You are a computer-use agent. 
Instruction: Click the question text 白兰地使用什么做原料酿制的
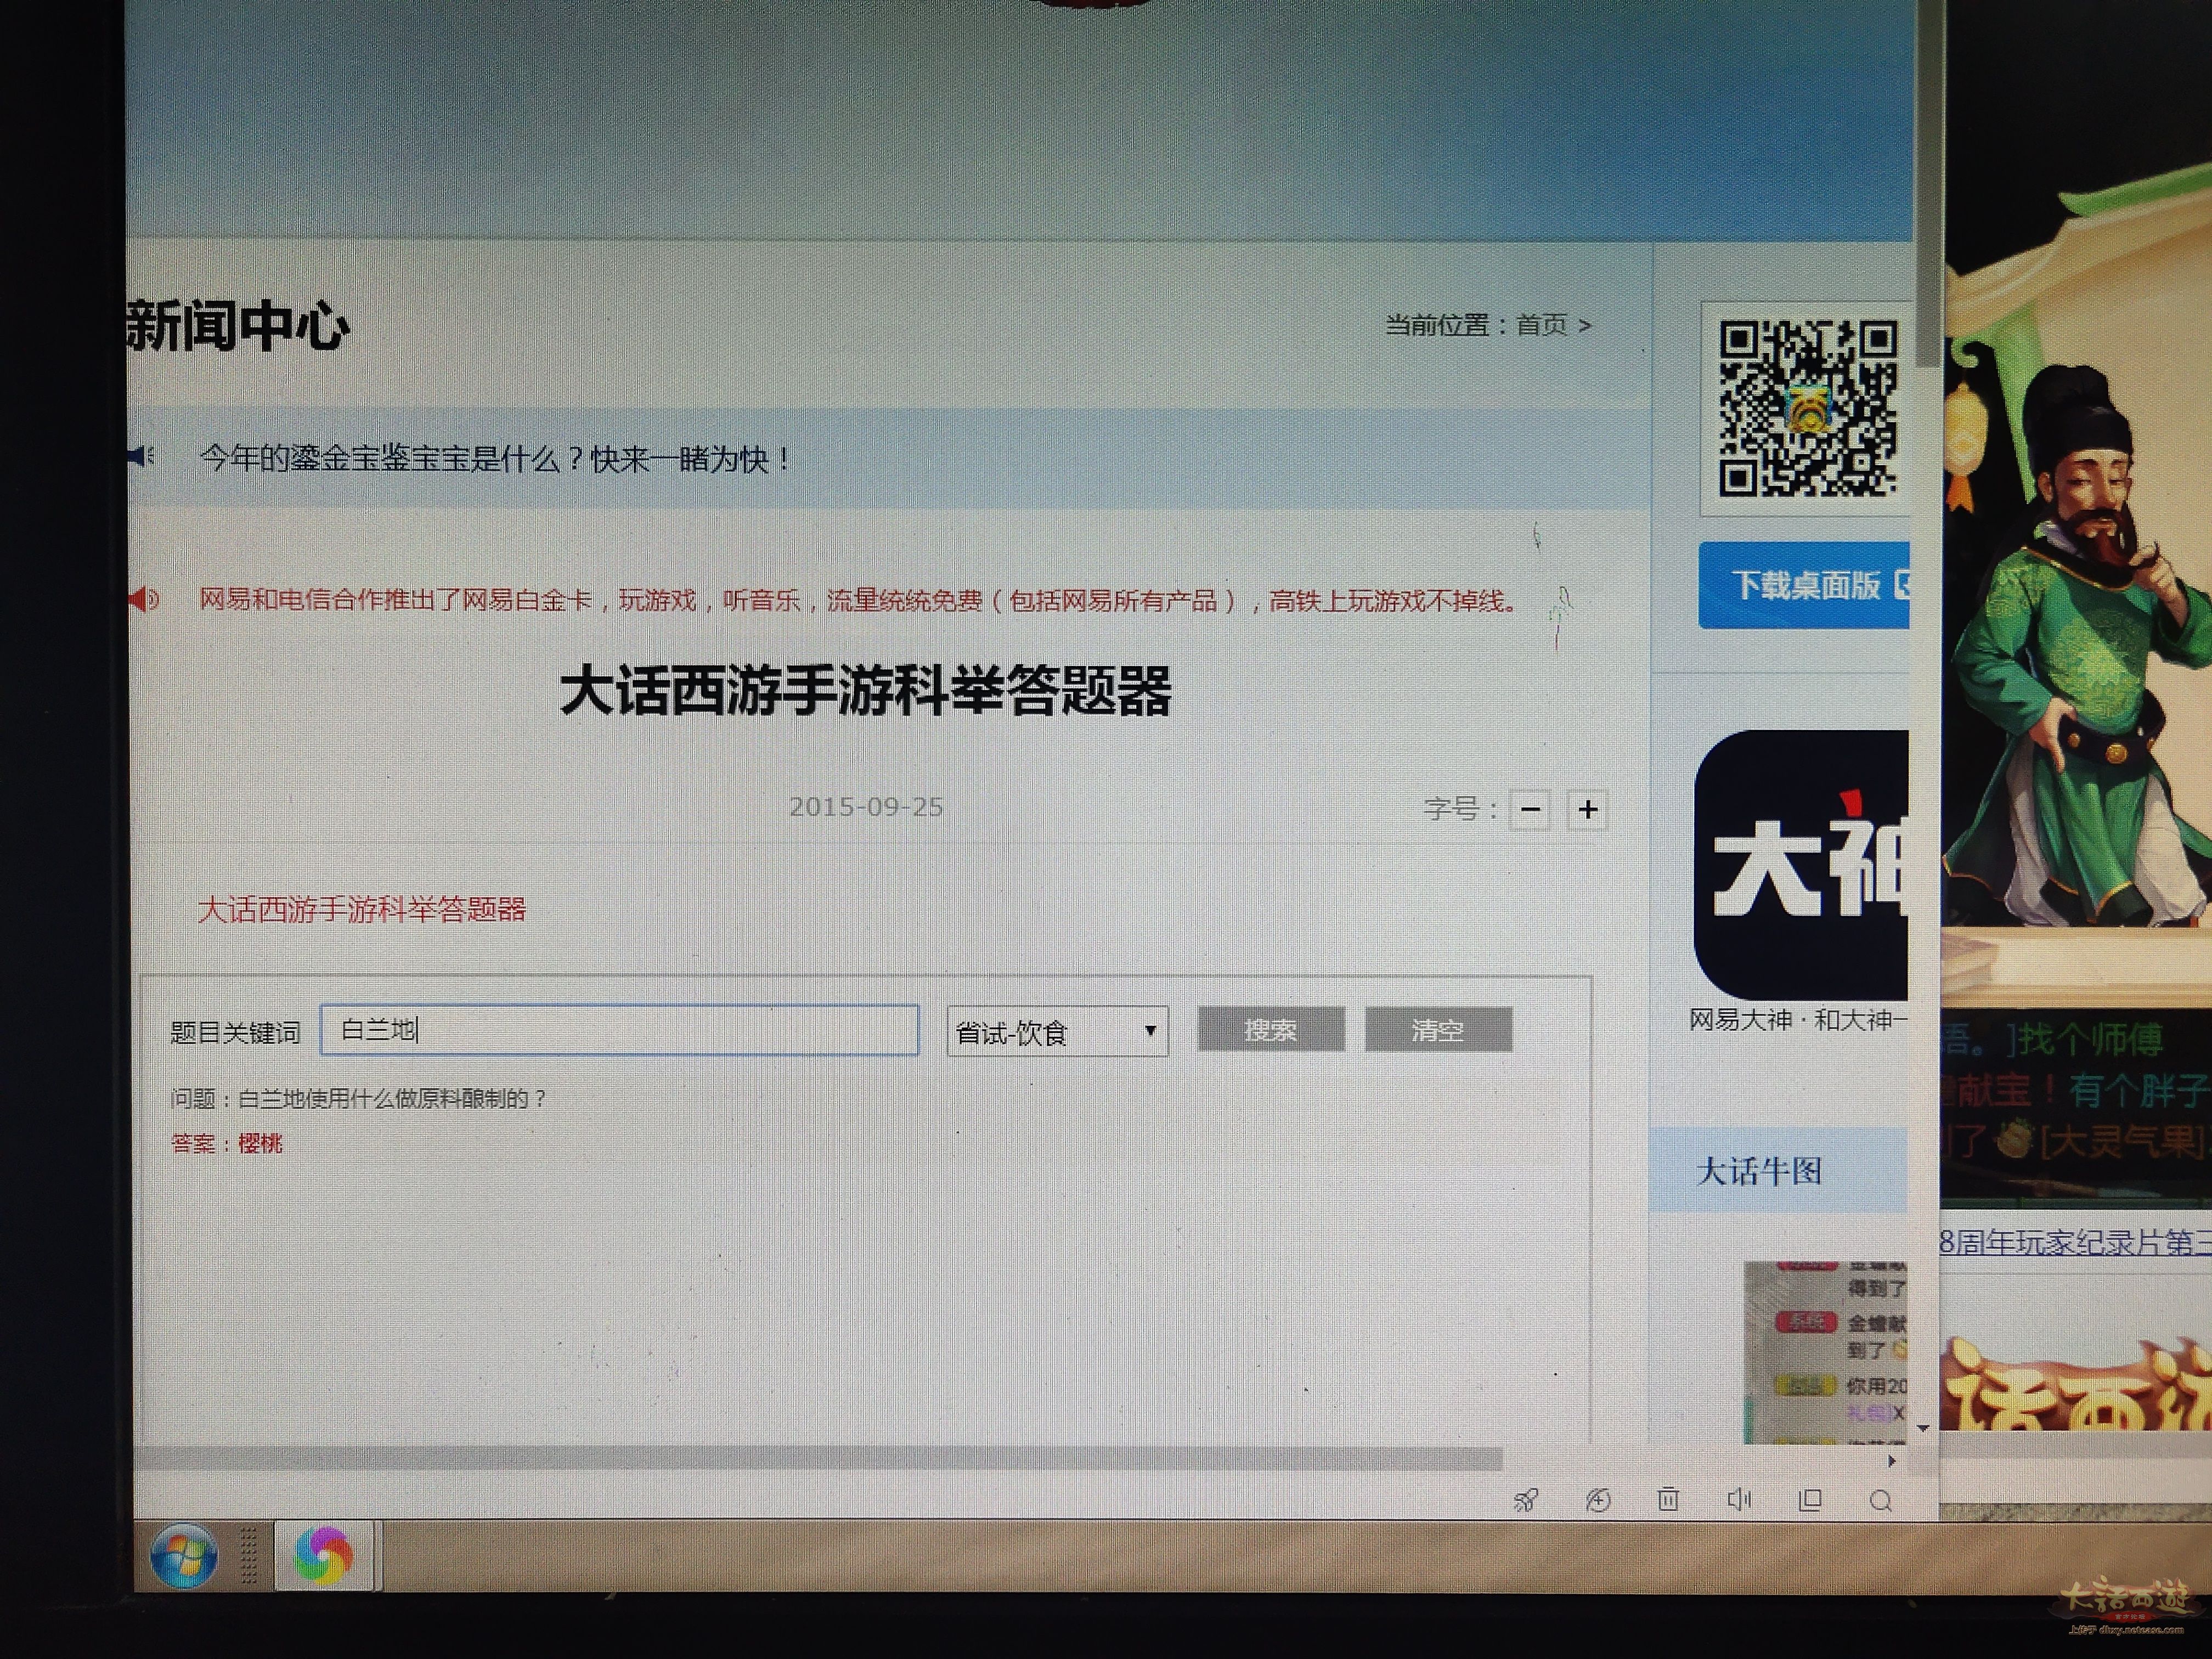[x=391, y=1098]
